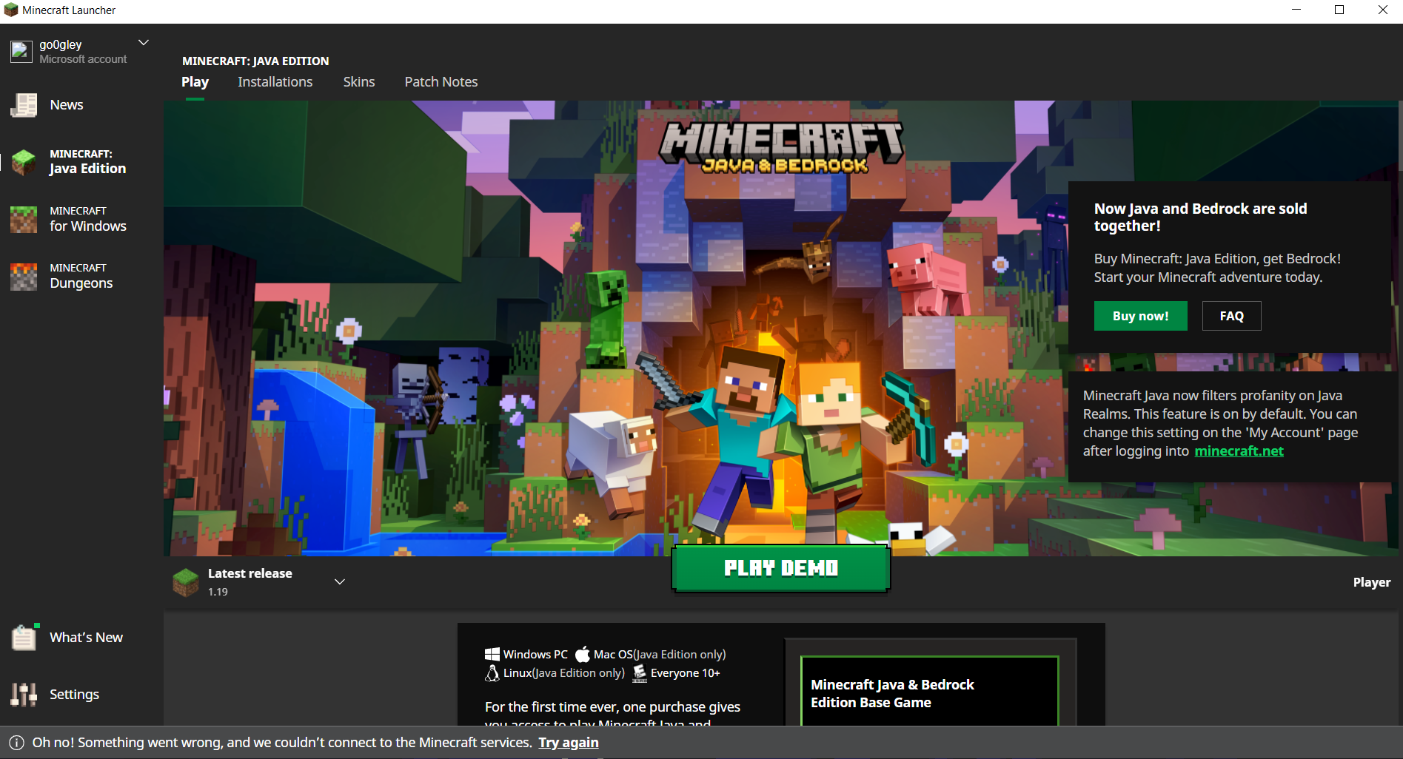Image resolution: width=1403 pixels, height=759 pixels.
Task: Select Minecraft Java & Bedrock Base Game card
Action: [929, 692]
